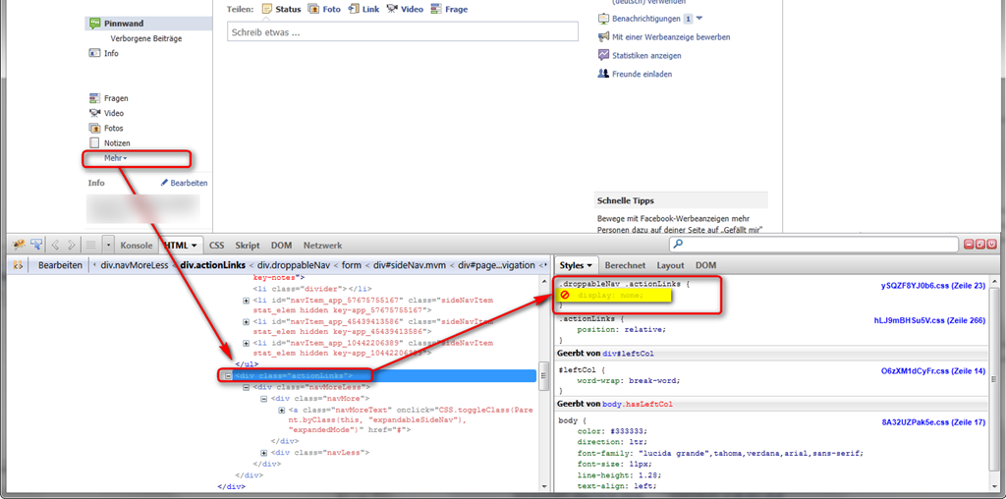Click the Video share icon
1006x499 pixels.
click(x=392, y=9)
